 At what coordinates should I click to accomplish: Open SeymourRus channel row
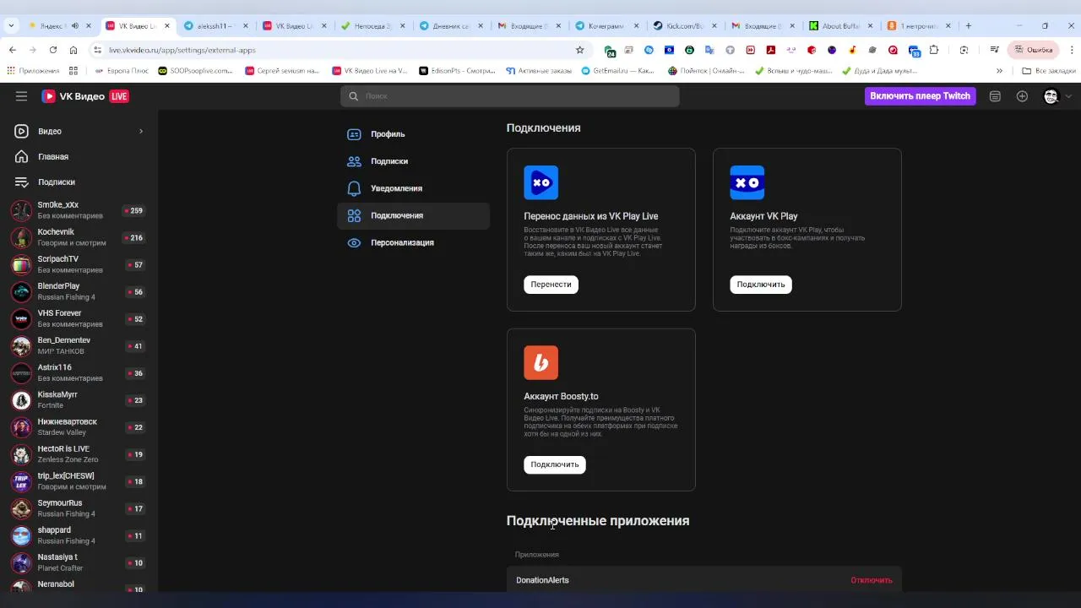[78, 508]
